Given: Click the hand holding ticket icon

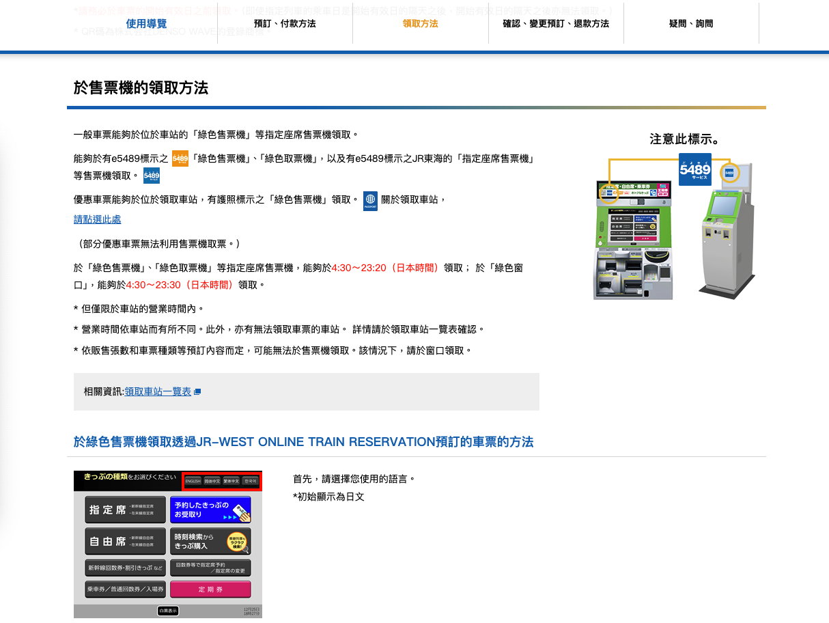Looking at the screenshot, I should [x=240, y=510].
